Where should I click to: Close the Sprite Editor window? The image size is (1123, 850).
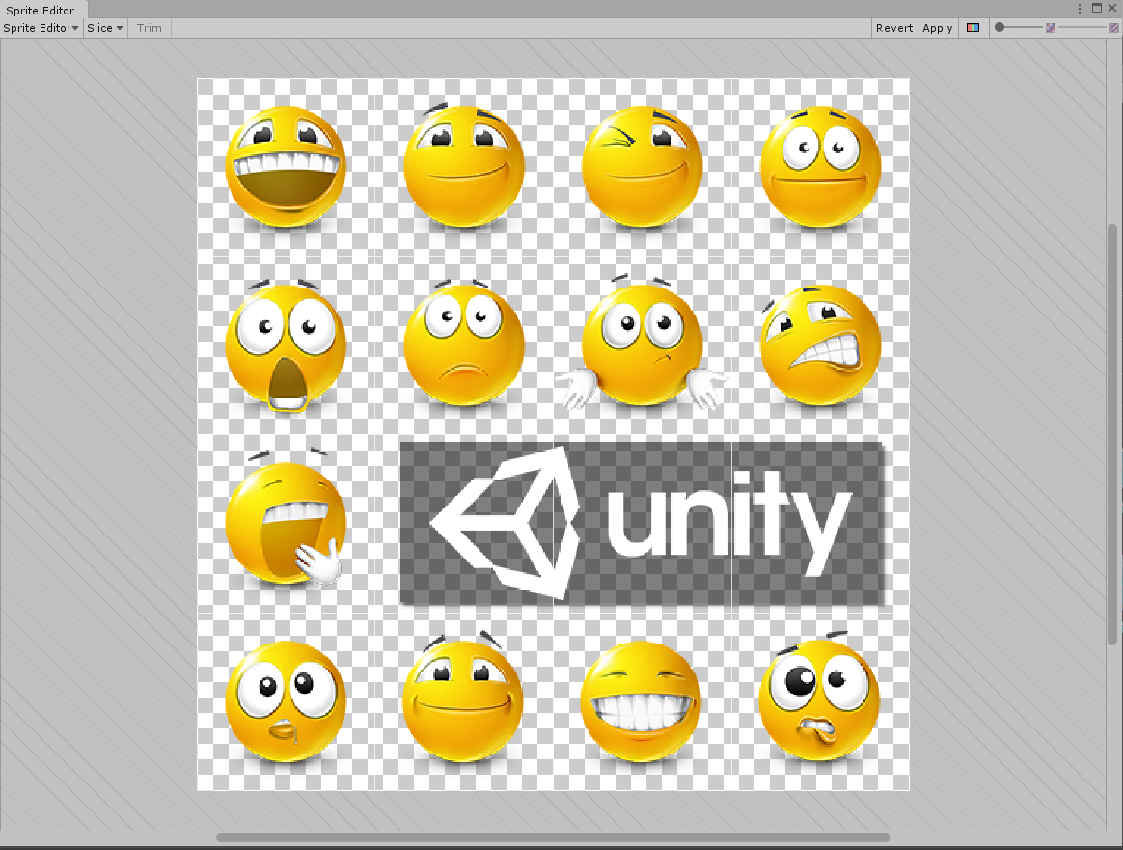(x=1112, y=8)
